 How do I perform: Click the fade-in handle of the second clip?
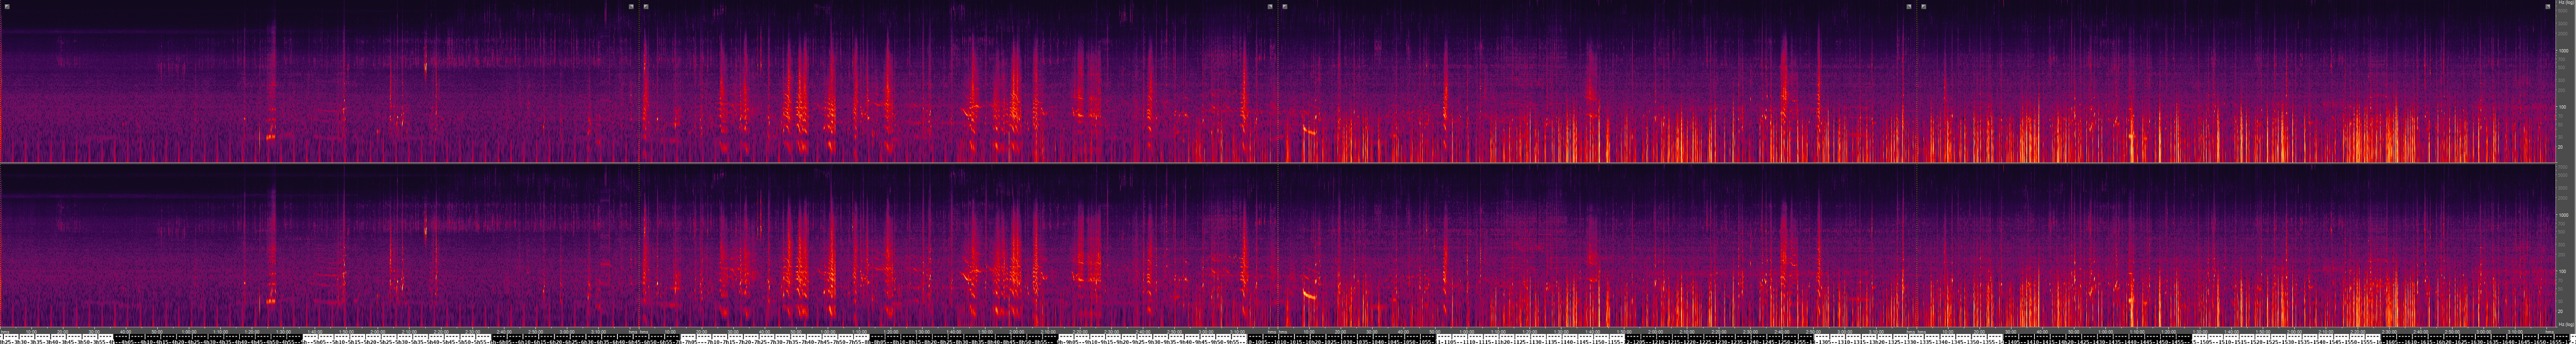[646, 6]
